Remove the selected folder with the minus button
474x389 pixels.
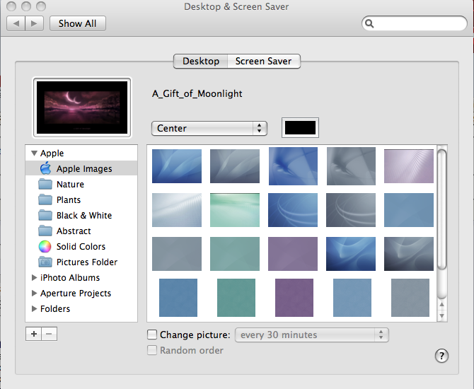tap(49, 334)
